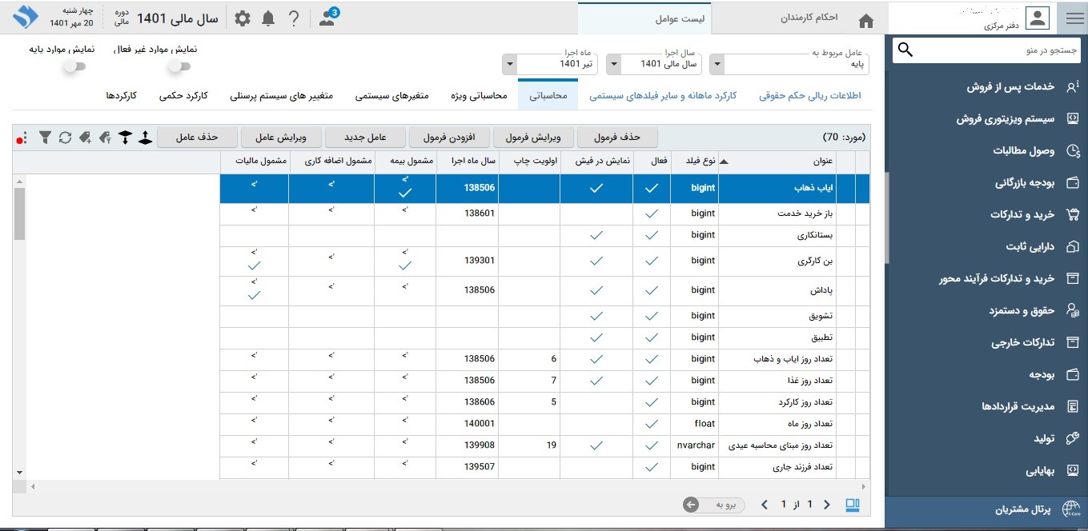Screen dimensions: 1088x531
Task: Toggle the 'نمایش موارد پایه' switch
Action: point(74,66)
